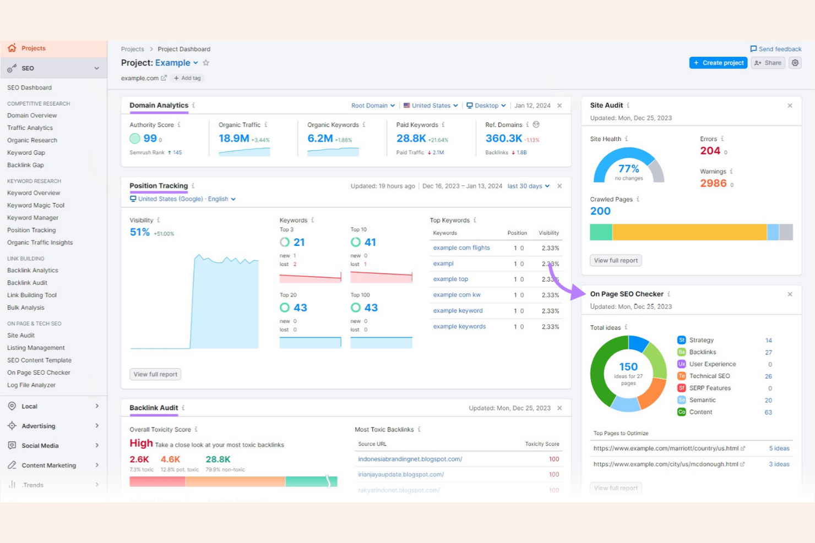Viewport: 815px width, 543px height.
Task: Close the Domain Analytics widget
Action: [559, 106]
